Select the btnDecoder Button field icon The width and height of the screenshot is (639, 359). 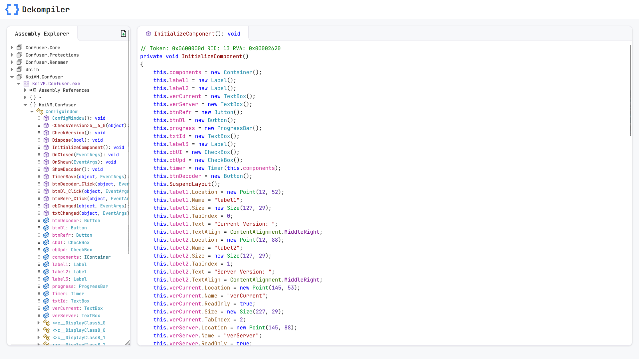click(x=47, y=220)
